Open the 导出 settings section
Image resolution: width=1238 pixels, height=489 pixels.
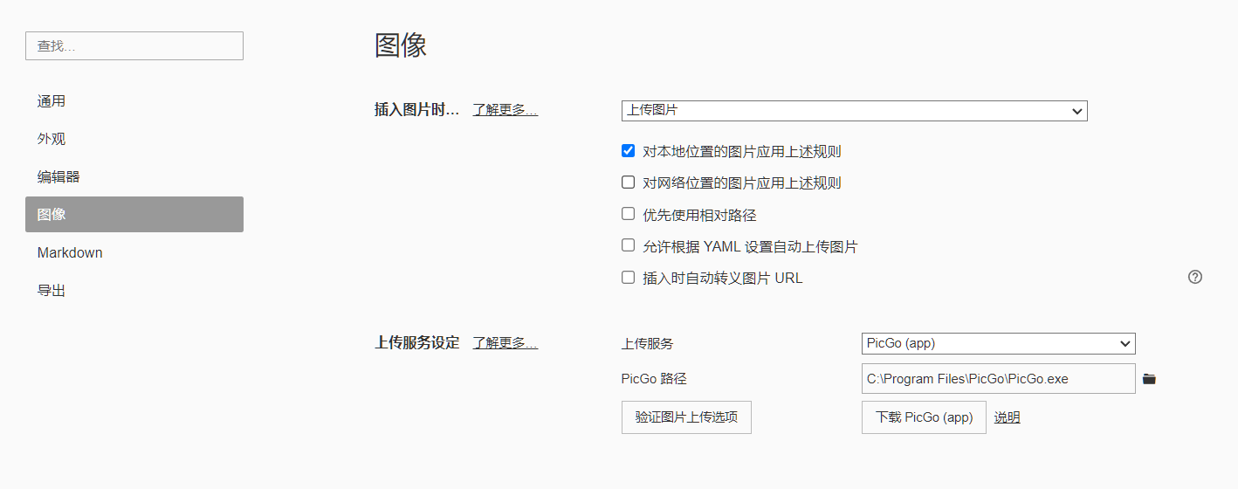pos(52,290)
